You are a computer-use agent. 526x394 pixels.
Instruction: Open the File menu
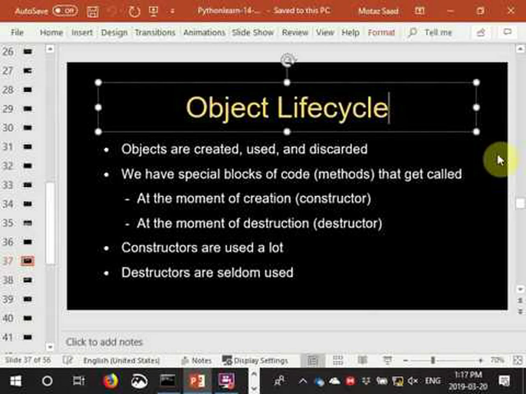click(17, 32)
